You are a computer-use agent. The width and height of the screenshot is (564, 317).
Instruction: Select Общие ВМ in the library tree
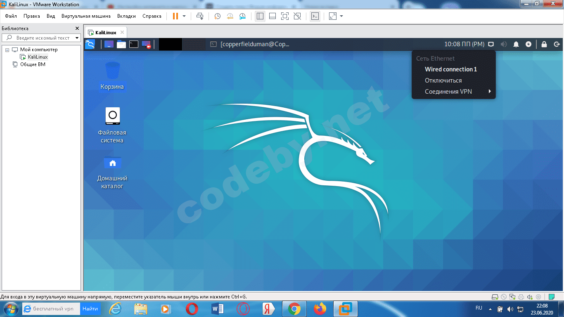33,64
